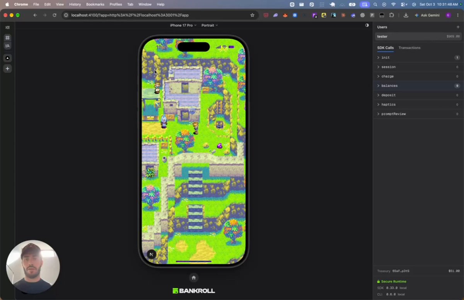Open the Profiles menu in menu bar
The image size is (464, 300).
point(116,4)
